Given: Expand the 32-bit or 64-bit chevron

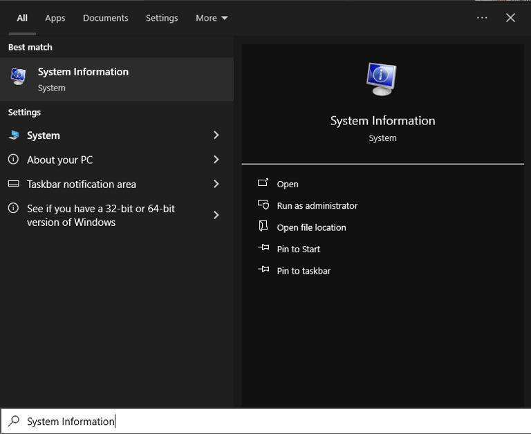Looking at the screenshot, I should click(216, 215).
